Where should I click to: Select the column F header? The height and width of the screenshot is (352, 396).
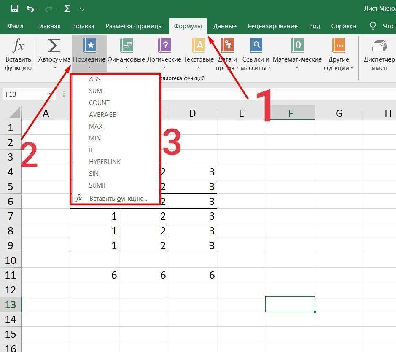pyautogui.click(x=290, y=113)
